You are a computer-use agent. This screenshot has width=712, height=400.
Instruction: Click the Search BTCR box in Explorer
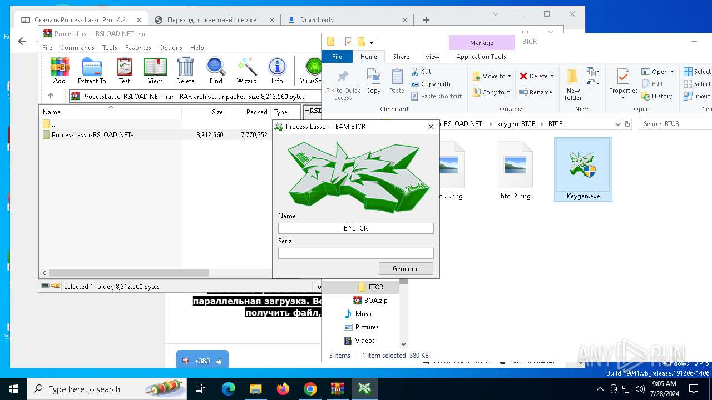[x=675, y=124]
